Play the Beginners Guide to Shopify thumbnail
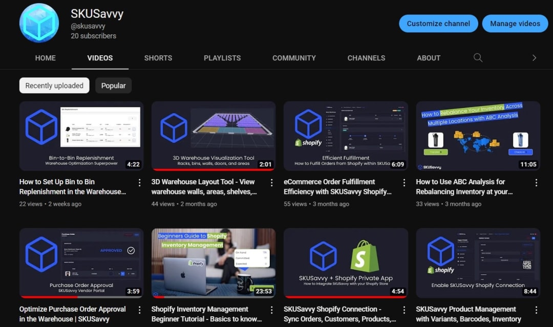 (x=214, y=263)
